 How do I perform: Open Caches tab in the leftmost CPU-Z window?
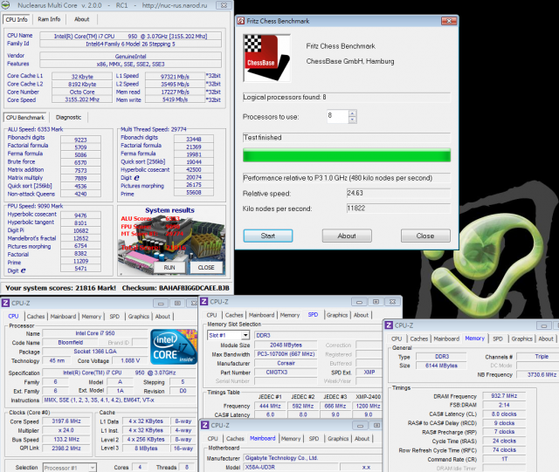click(x=36, y=317)
